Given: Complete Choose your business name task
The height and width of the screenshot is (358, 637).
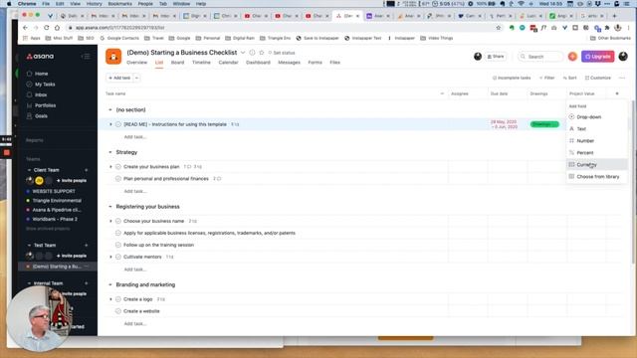Looking at the screenshot, I should pos(118,221).
